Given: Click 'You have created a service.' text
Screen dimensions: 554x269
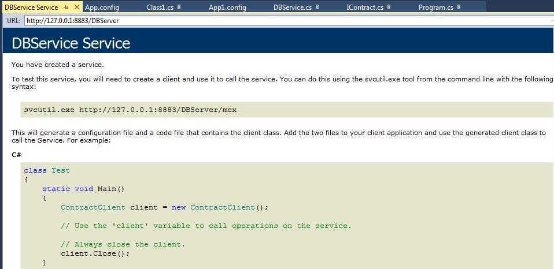Looking at the screenshot, I should (x=58, y=65).
